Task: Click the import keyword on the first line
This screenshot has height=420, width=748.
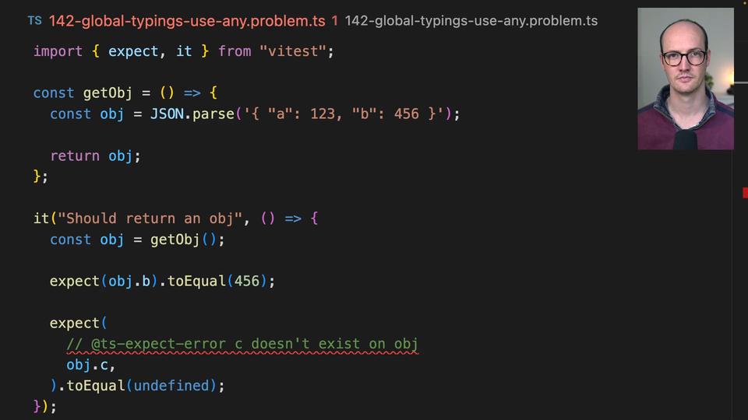Action: (58, 51)
